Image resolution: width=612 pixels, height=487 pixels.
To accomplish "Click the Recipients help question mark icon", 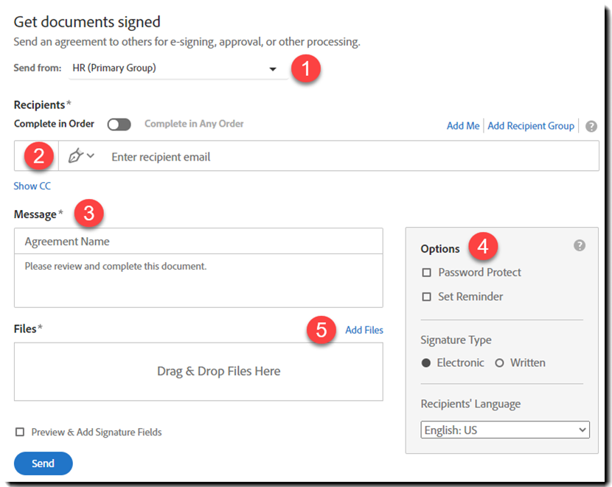I will pyautogui.click(x=591, y=126).
